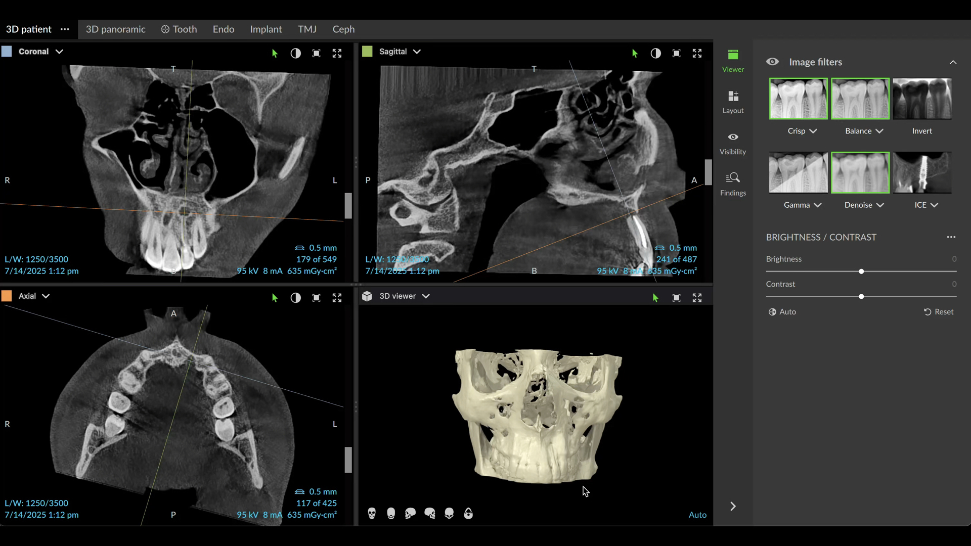The width and height of the screenshot is (971, 546).
Task: Fit Axial view to window
Action: click(x=317, y=298)
